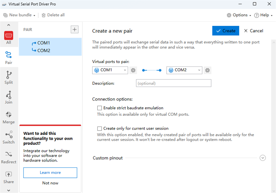276x193 pixels.
Task: Click the Create button
Action: pos(226,31)
